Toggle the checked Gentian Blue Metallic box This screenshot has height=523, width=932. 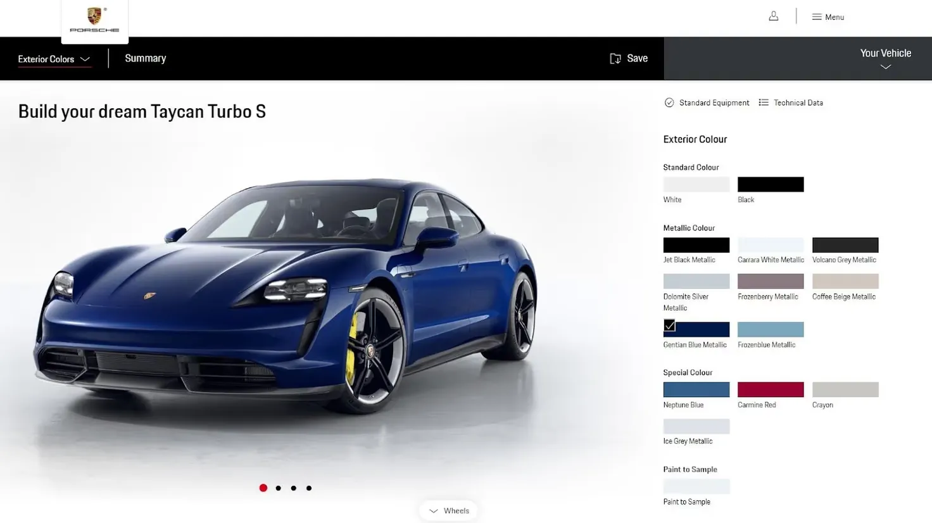(x=669, y=325)
